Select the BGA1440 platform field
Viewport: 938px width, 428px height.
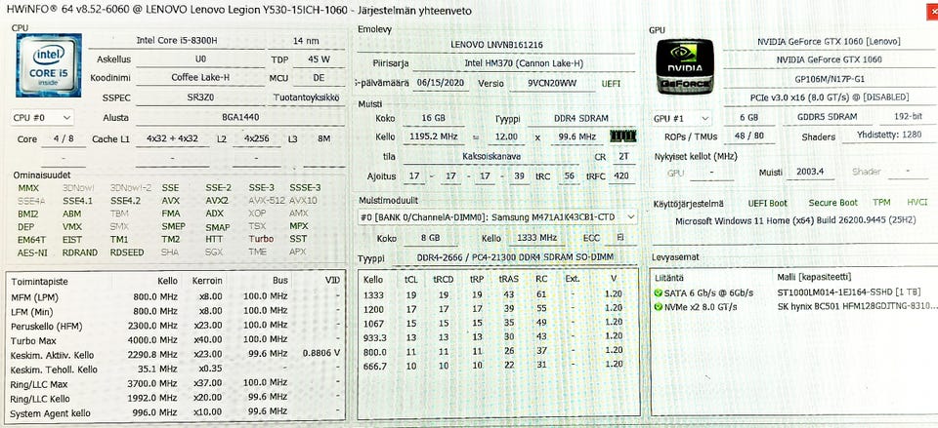pyautogui.click(x=240, y=118)
